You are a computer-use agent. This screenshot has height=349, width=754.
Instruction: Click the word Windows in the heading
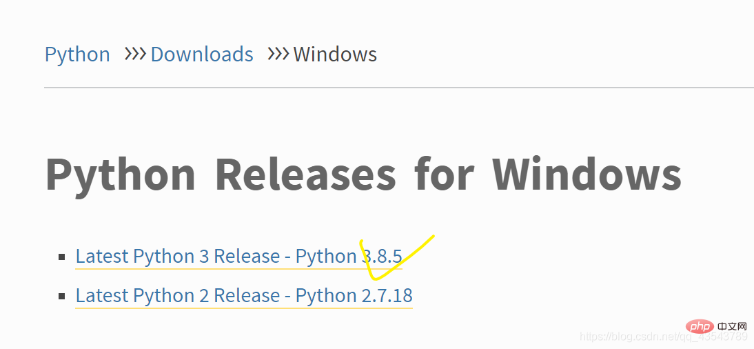(587, 175)
